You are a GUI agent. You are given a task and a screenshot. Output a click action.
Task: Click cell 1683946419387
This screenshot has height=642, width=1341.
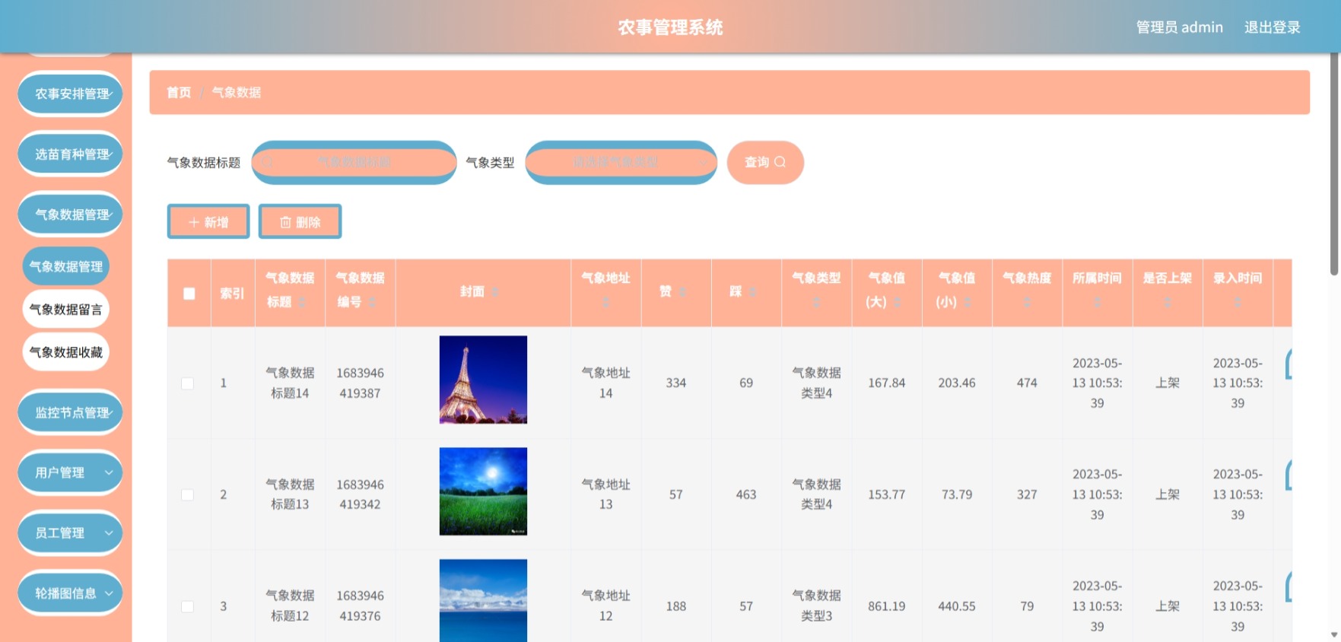[360, 383]
